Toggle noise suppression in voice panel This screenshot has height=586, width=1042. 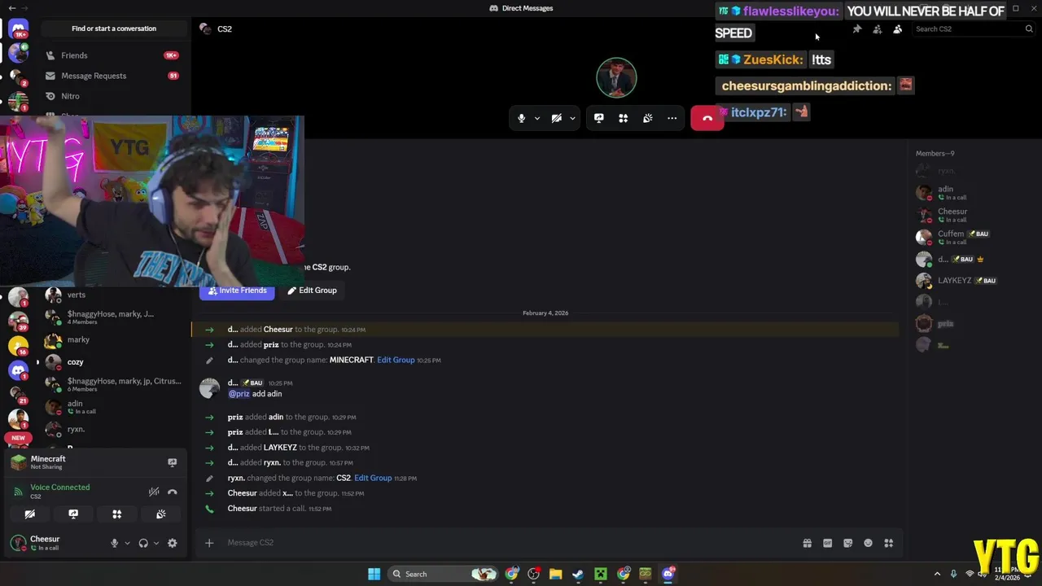154,492
